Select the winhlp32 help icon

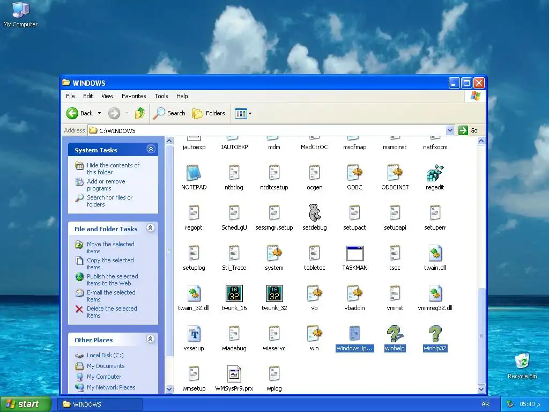click(435, 334)
